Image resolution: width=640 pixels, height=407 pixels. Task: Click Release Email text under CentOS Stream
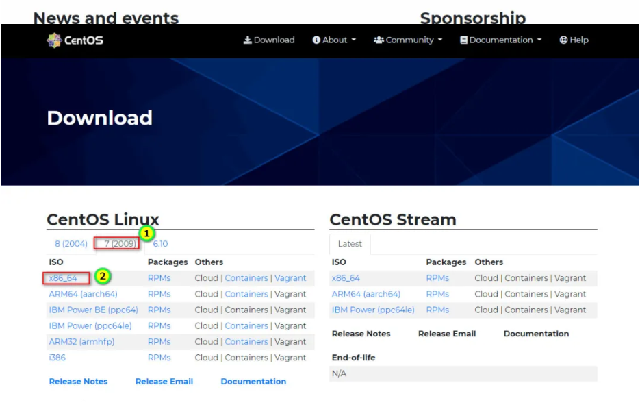click(x=447, y=334)
